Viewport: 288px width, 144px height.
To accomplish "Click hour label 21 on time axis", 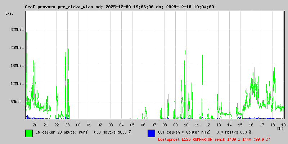I will tap(46, 125).
